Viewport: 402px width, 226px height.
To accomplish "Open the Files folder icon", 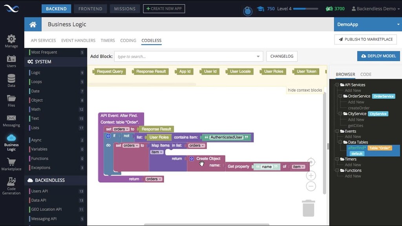I will click(x=11, y=98).
